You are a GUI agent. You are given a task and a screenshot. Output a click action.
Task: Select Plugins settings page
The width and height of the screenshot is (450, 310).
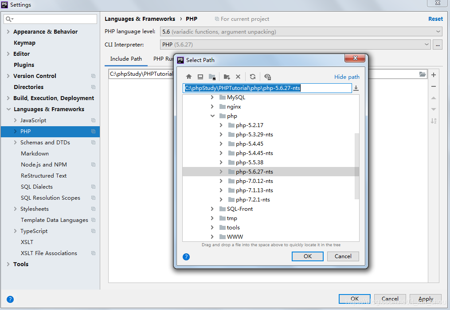(24, 65)
